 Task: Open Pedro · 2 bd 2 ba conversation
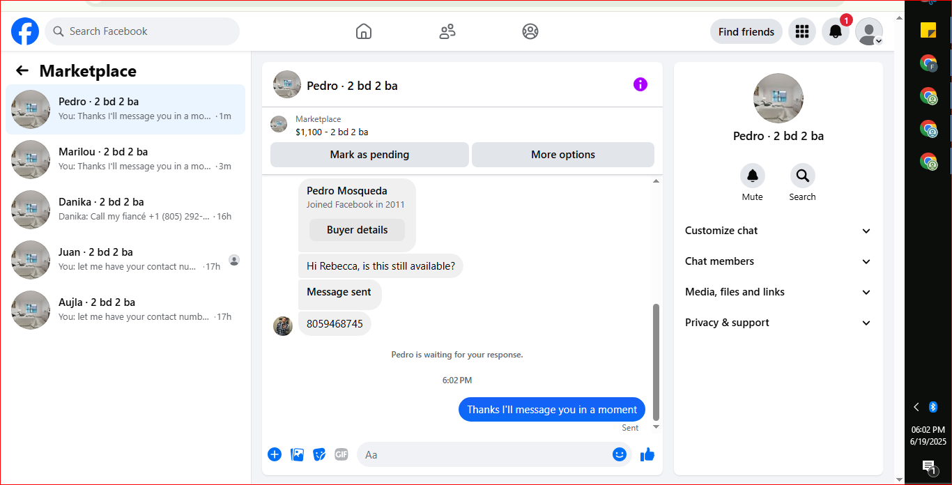pos(125,109)
